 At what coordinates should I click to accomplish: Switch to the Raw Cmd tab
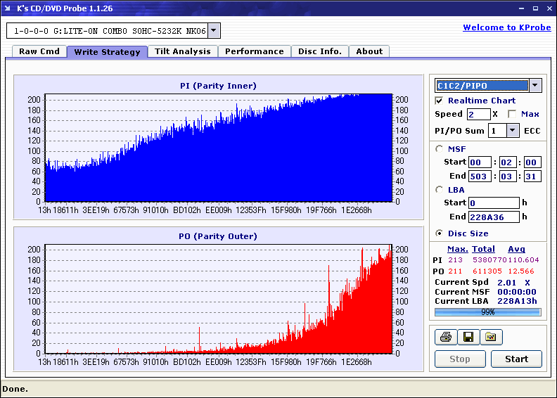click(39, 51)
